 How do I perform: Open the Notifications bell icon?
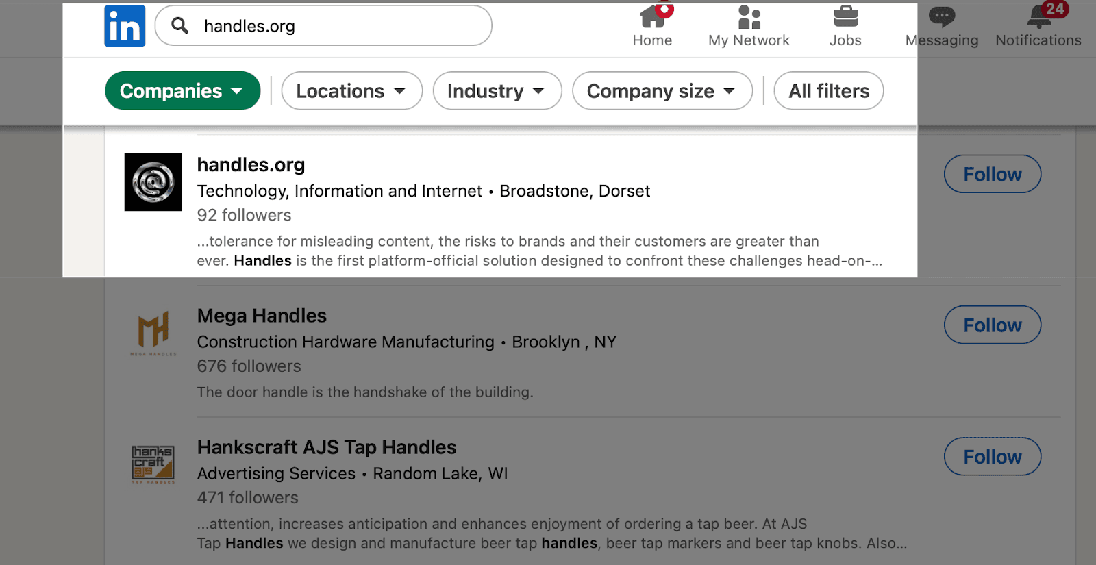pos(1039,17)
